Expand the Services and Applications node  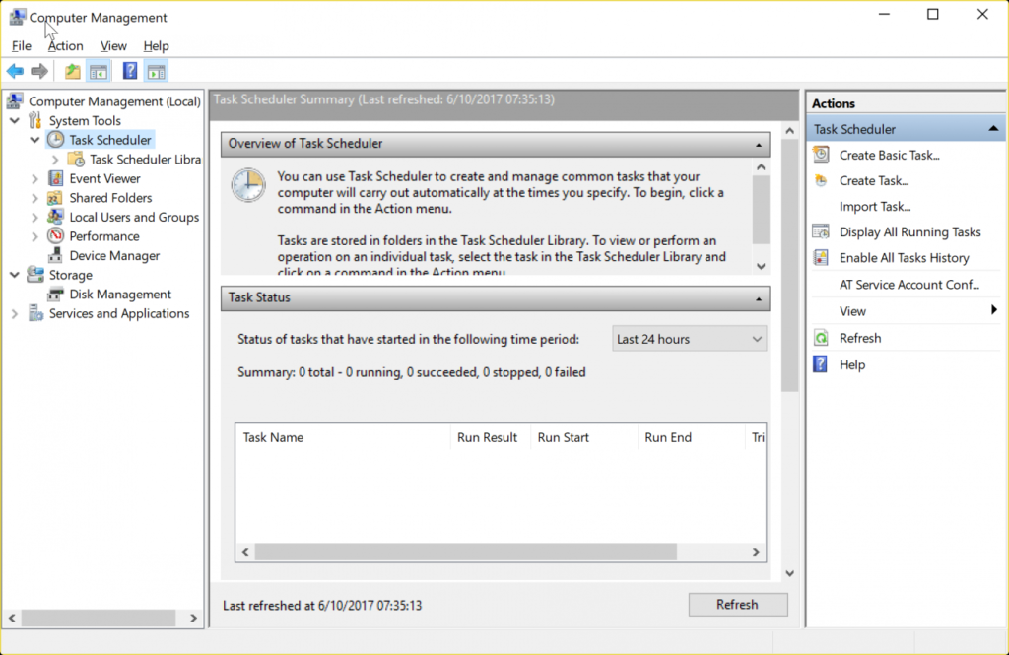(15, 314)
